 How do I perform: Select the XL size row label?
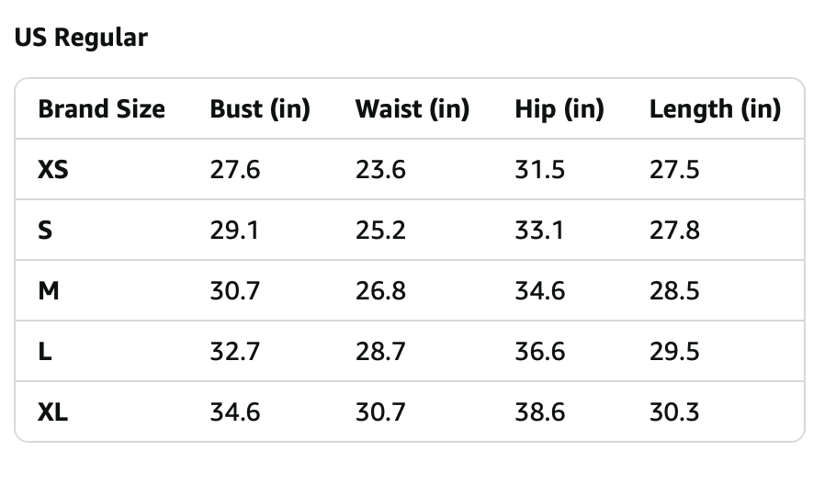[x=53, y=412]
